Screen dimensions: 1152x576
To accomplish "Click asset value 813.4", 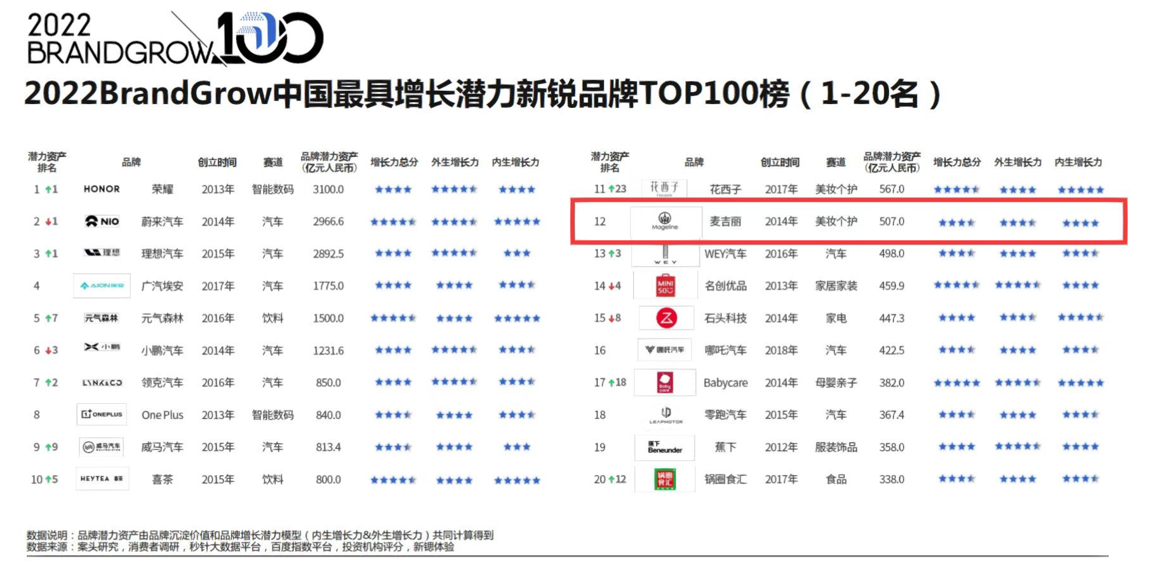I will 328,447.
